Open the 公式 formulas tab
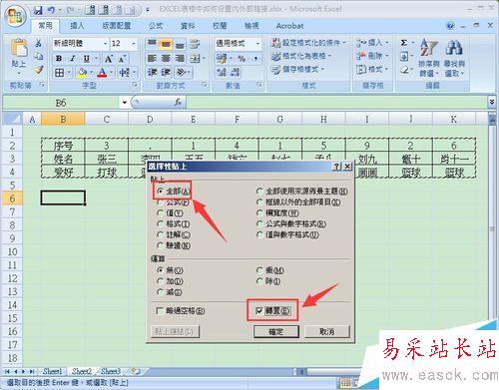The image size is (499, 390). coord(156,26)
